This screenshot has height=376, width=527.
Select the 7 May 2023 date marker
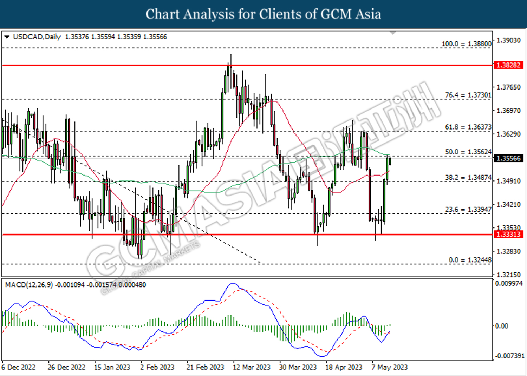pos(390,367)
